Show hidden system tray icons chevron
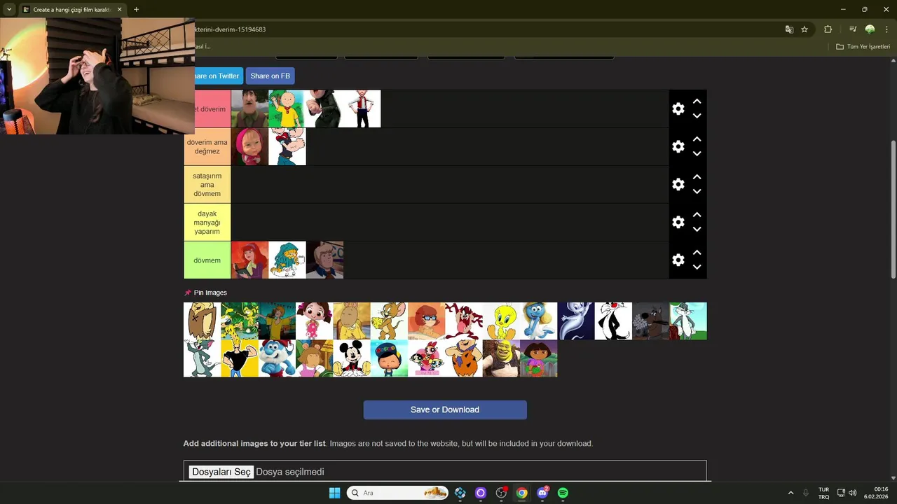The height and width of the screenshot is (504, 897). point(791,493)
